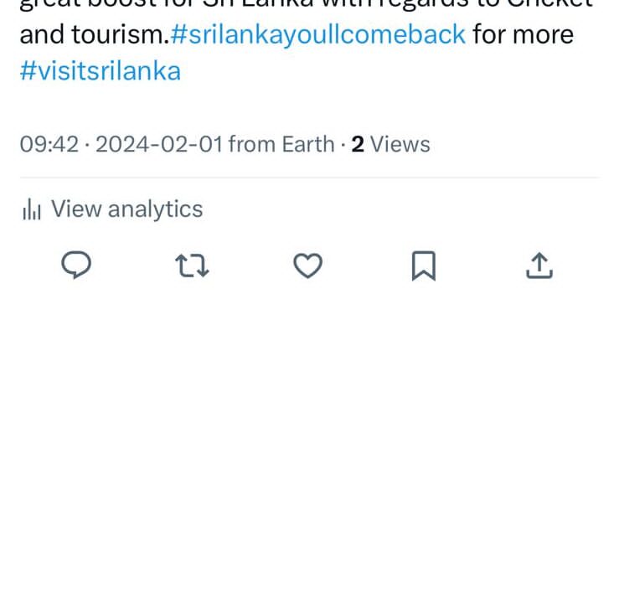
Task: Open the View analytics link
Action: [x=126, y=209]
